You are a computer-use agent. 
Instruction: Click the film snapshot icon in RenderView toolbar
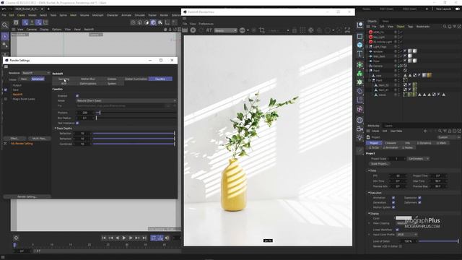point(185,30)
